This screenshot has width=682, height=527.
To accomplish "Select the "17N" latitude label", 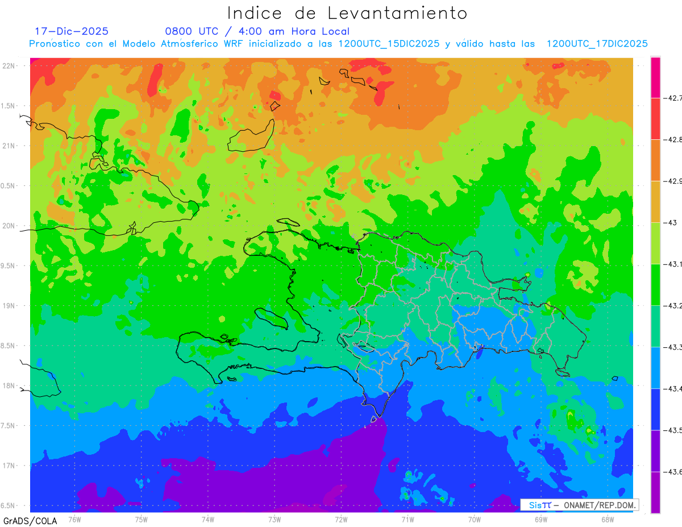I will [10, 466].
